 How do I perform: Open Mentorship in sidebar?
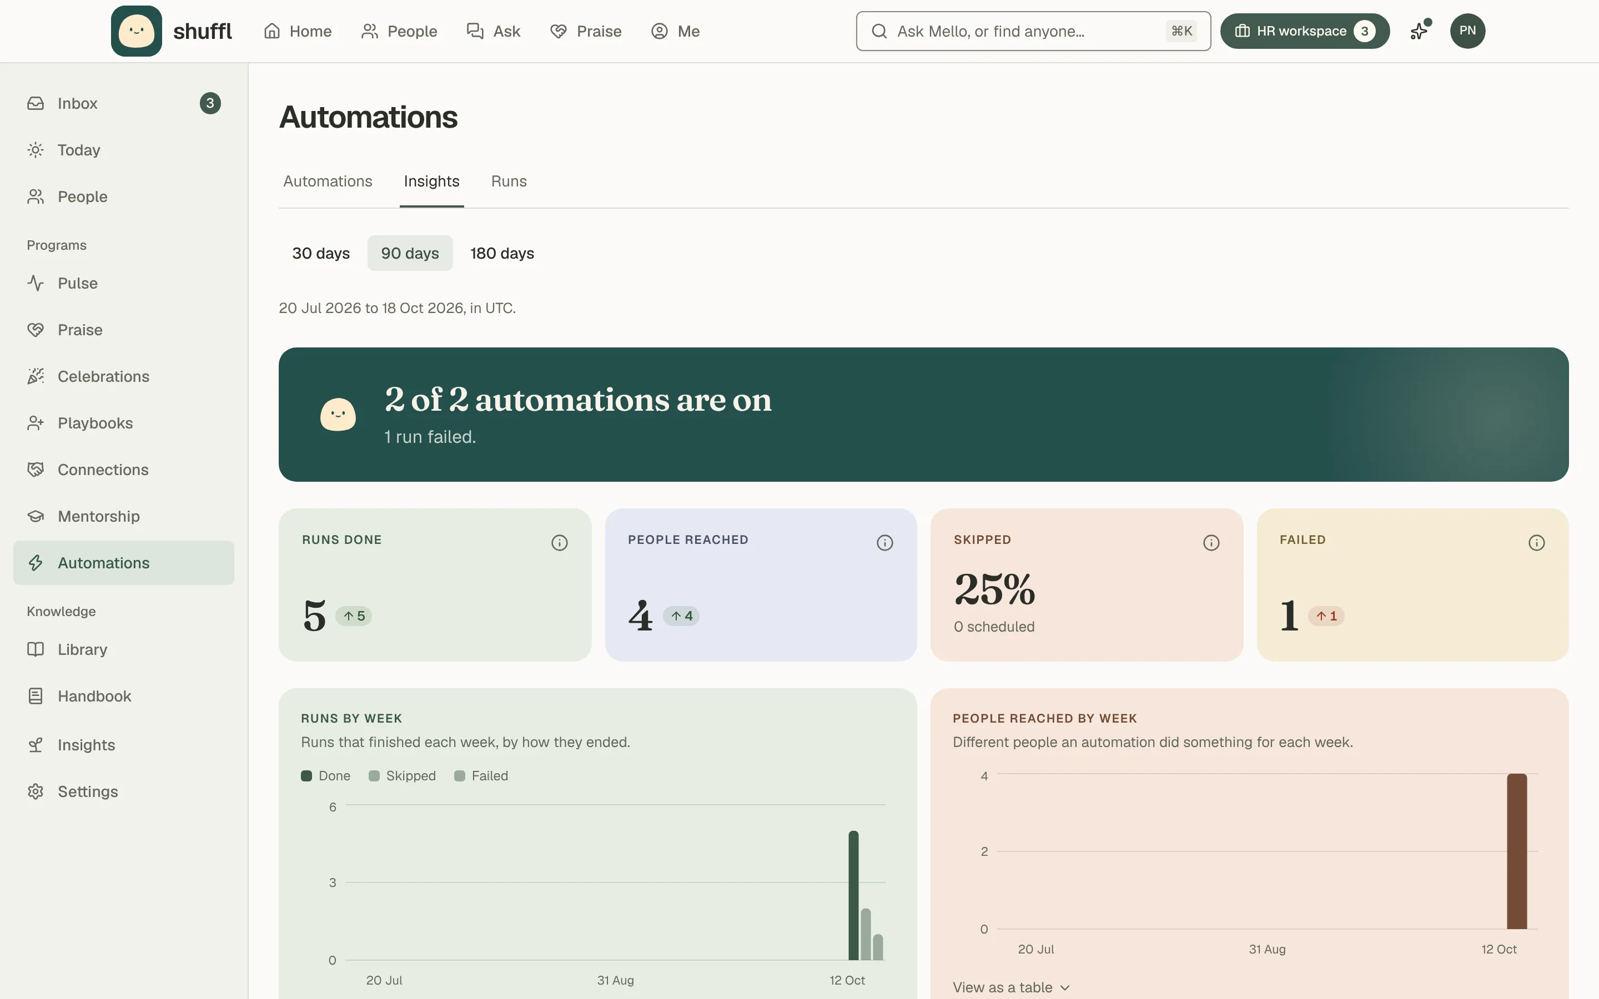(x=124, y=516)
